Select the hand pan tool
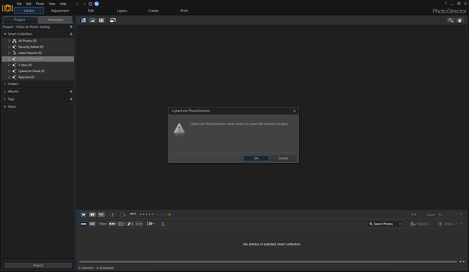 tap(460, 21)
